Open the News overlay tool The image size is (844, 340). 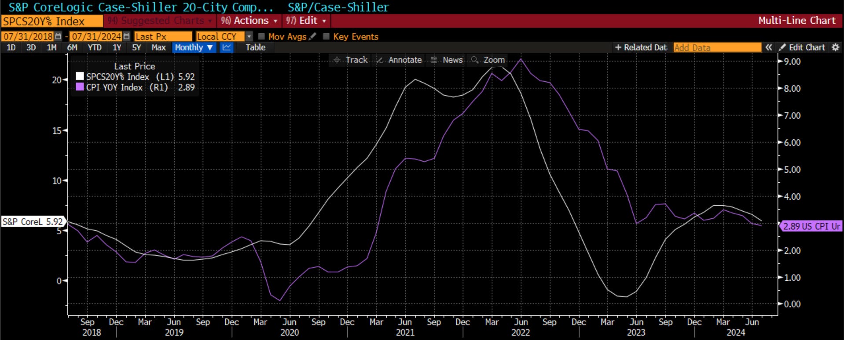coord(447,60)
